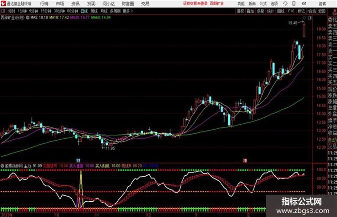Click the 标记 mark toolbar button
This screenshot has width=337, height=217.
click(x=301, y=11)
